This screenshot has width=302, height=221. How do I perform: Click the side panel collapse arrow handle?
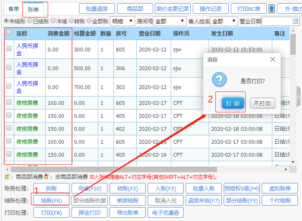(299, 97)
